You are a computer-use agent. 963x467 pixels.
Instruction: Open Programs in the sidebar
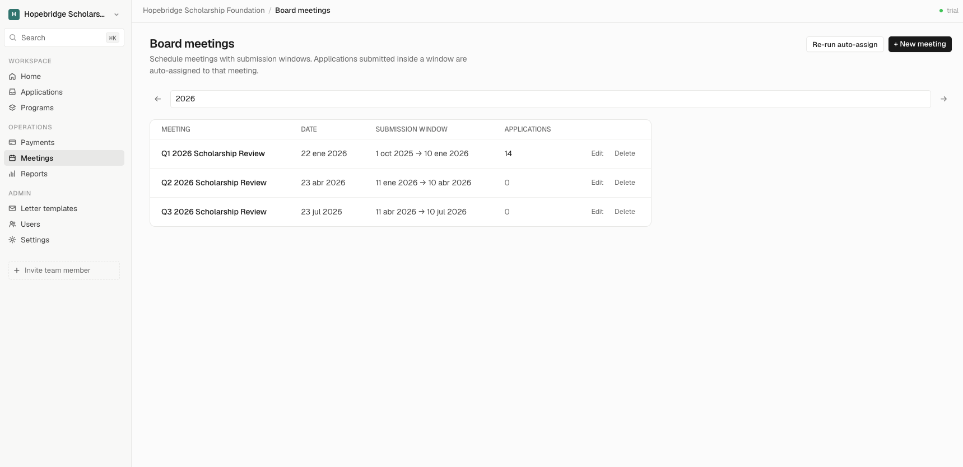64,108
